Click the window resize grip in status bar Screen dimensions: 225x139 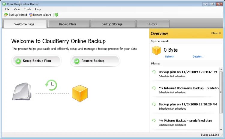click(222, 135)
